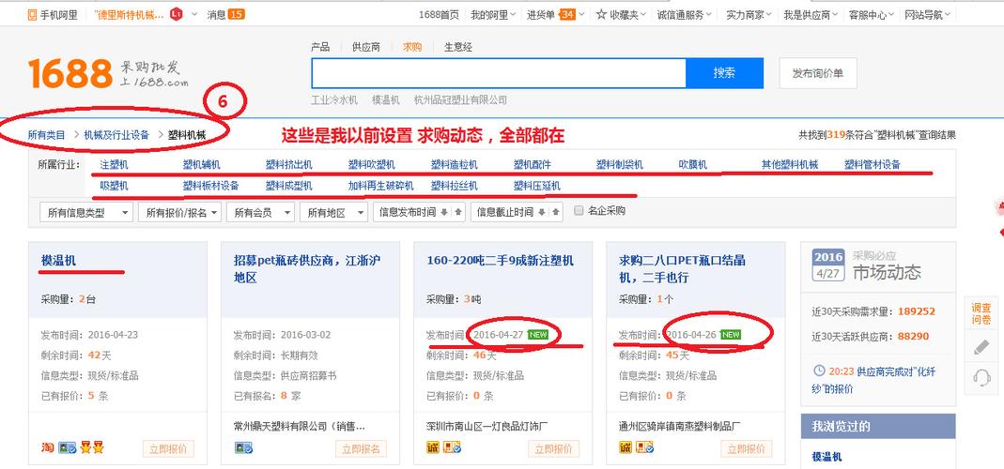Click the 2016 4/27 calendar icon
The image size is (1004, 469).
(x=828, y=265)
